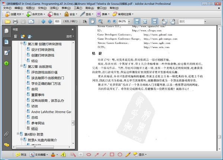Image resolution: width=223 pixels, height=160 pixels.
Task: Open the Export (导出) menu
Action: (54, 14)
